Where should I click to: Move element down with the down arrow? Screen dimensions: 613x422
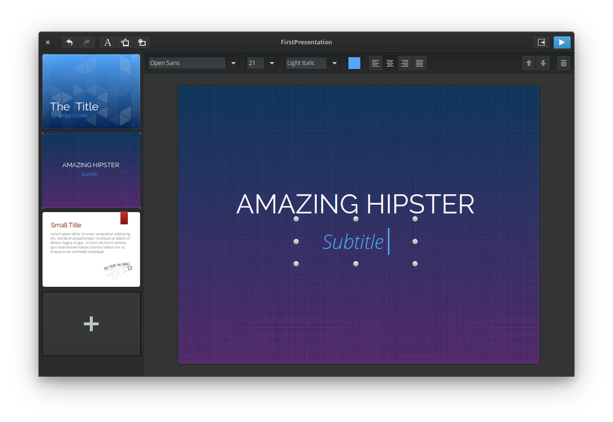pos(543,63)
